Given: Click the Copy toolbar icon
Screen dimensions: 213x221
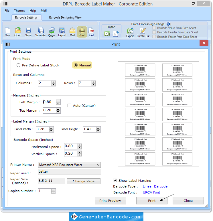Looking at the screenshot, I should tap(52, 32).
